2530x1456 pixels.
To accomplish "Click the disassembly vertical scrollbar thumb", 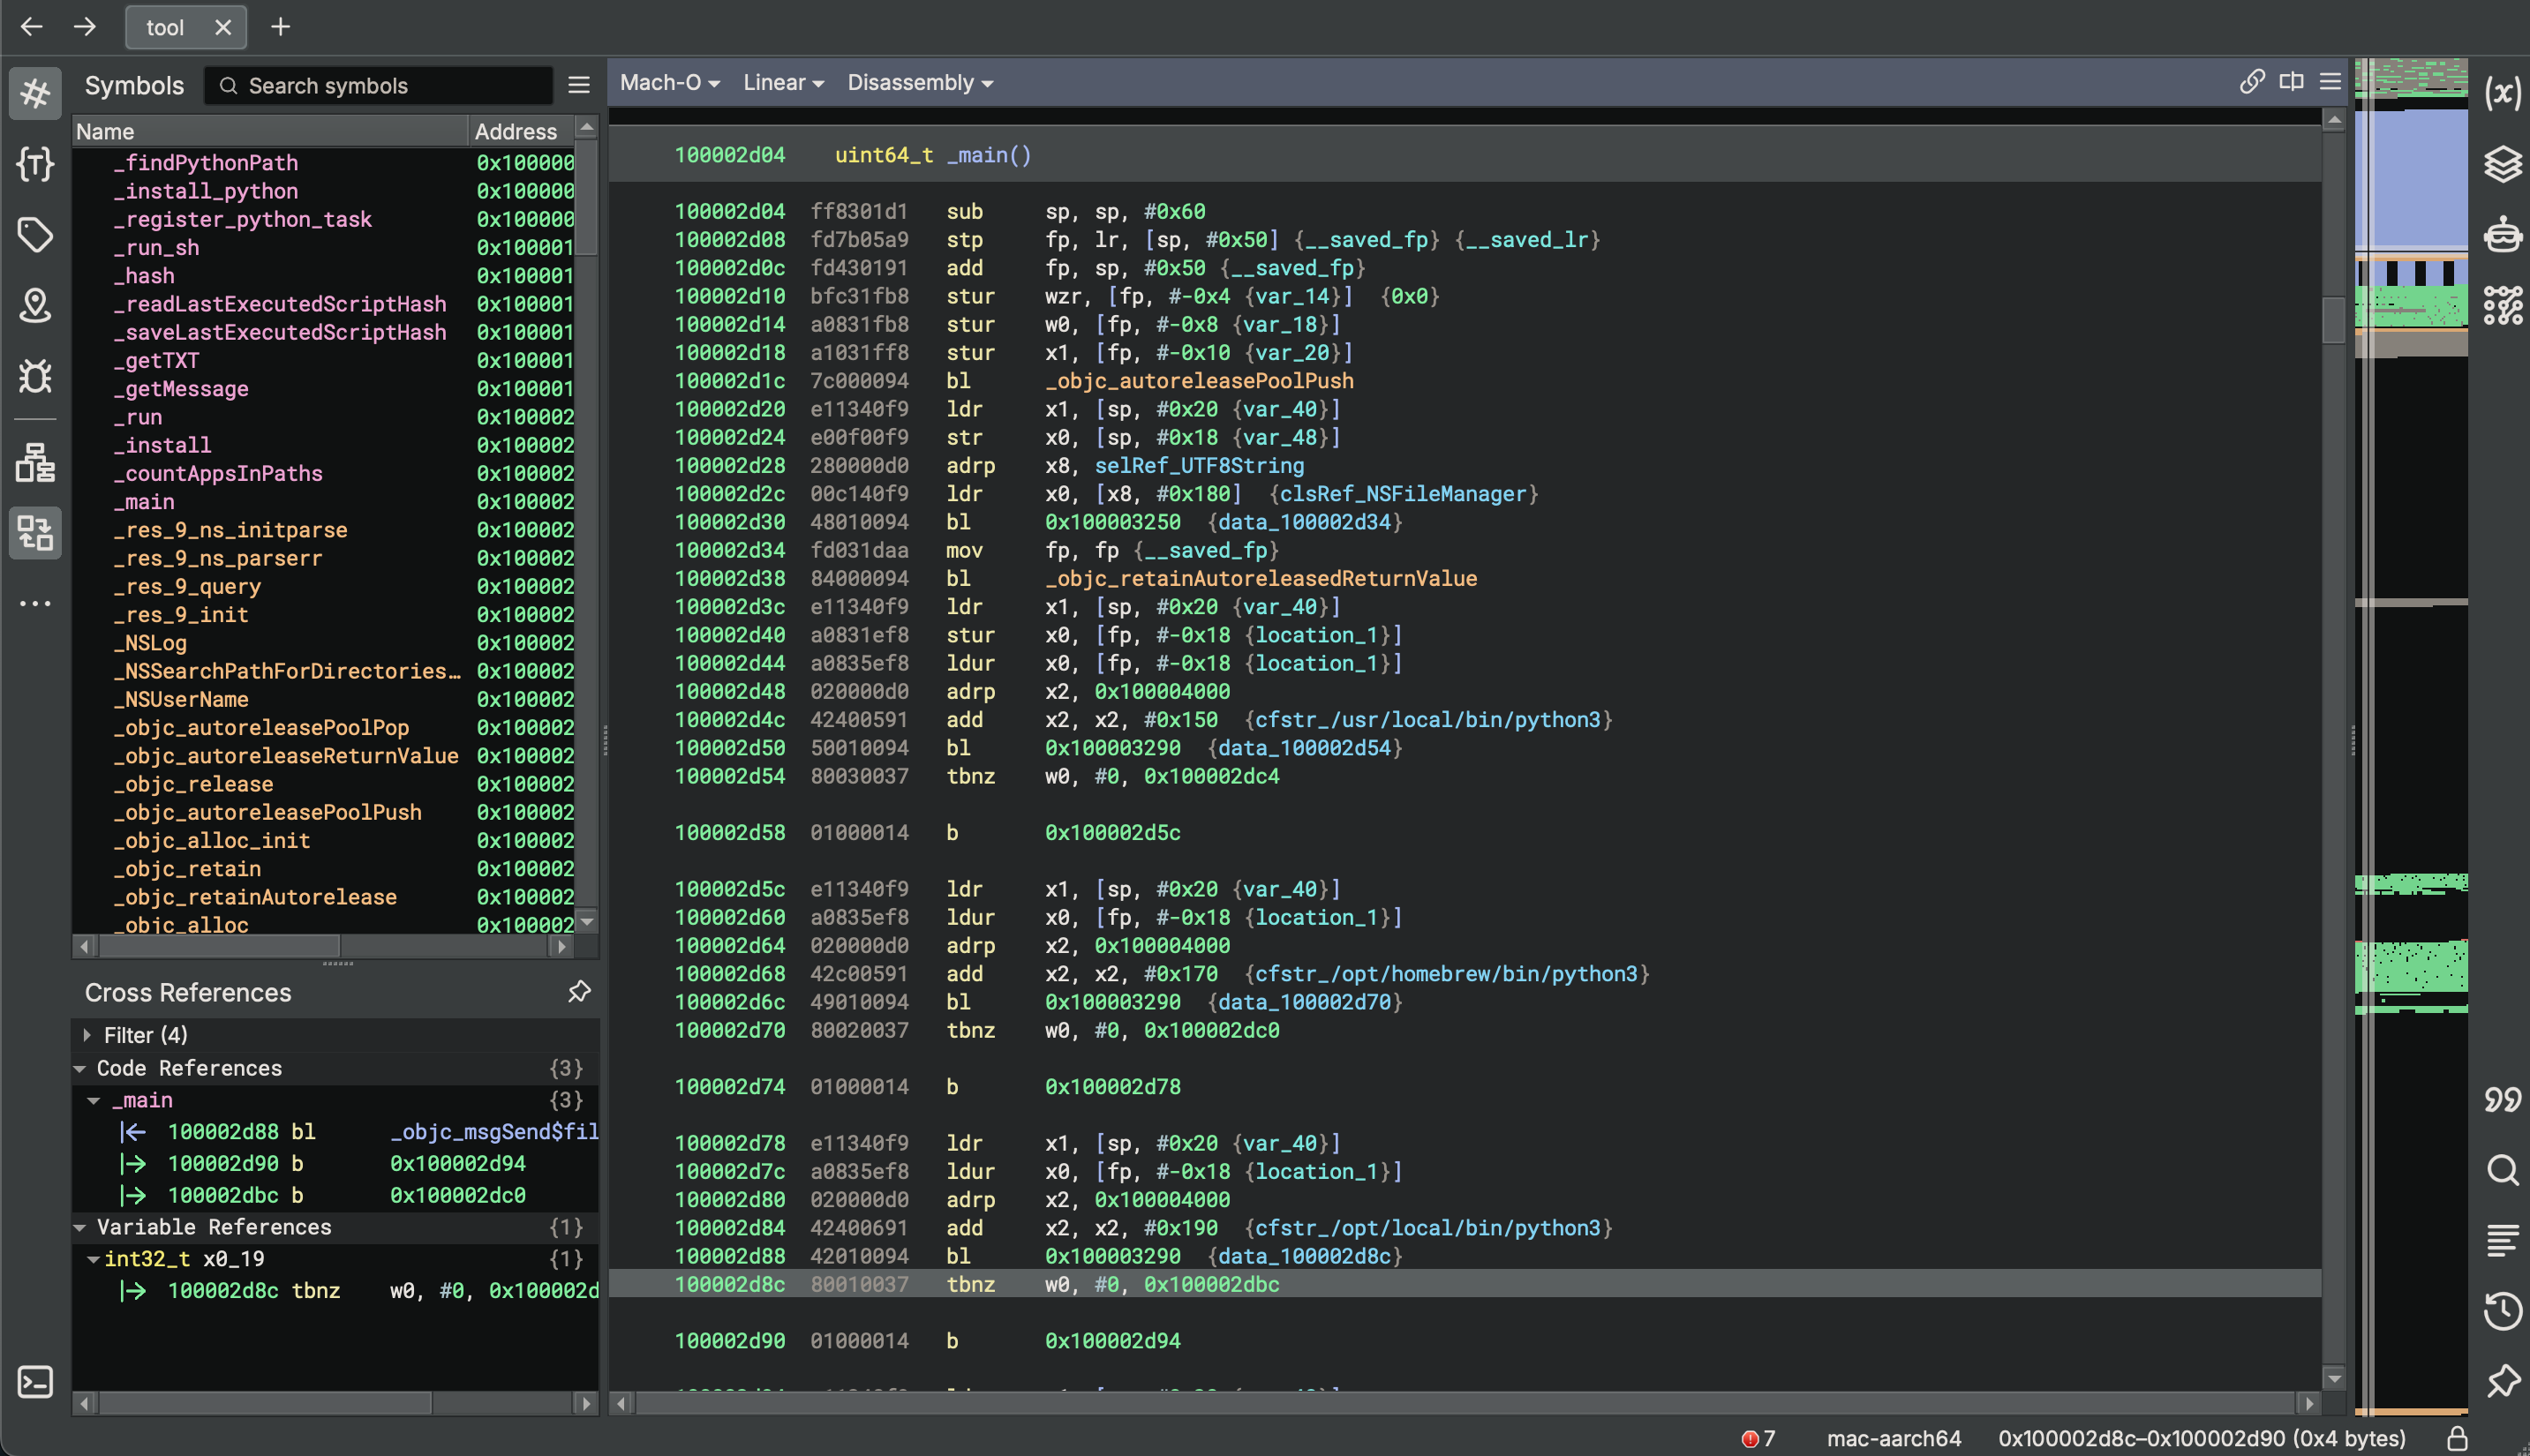I will coord(2333,320).
